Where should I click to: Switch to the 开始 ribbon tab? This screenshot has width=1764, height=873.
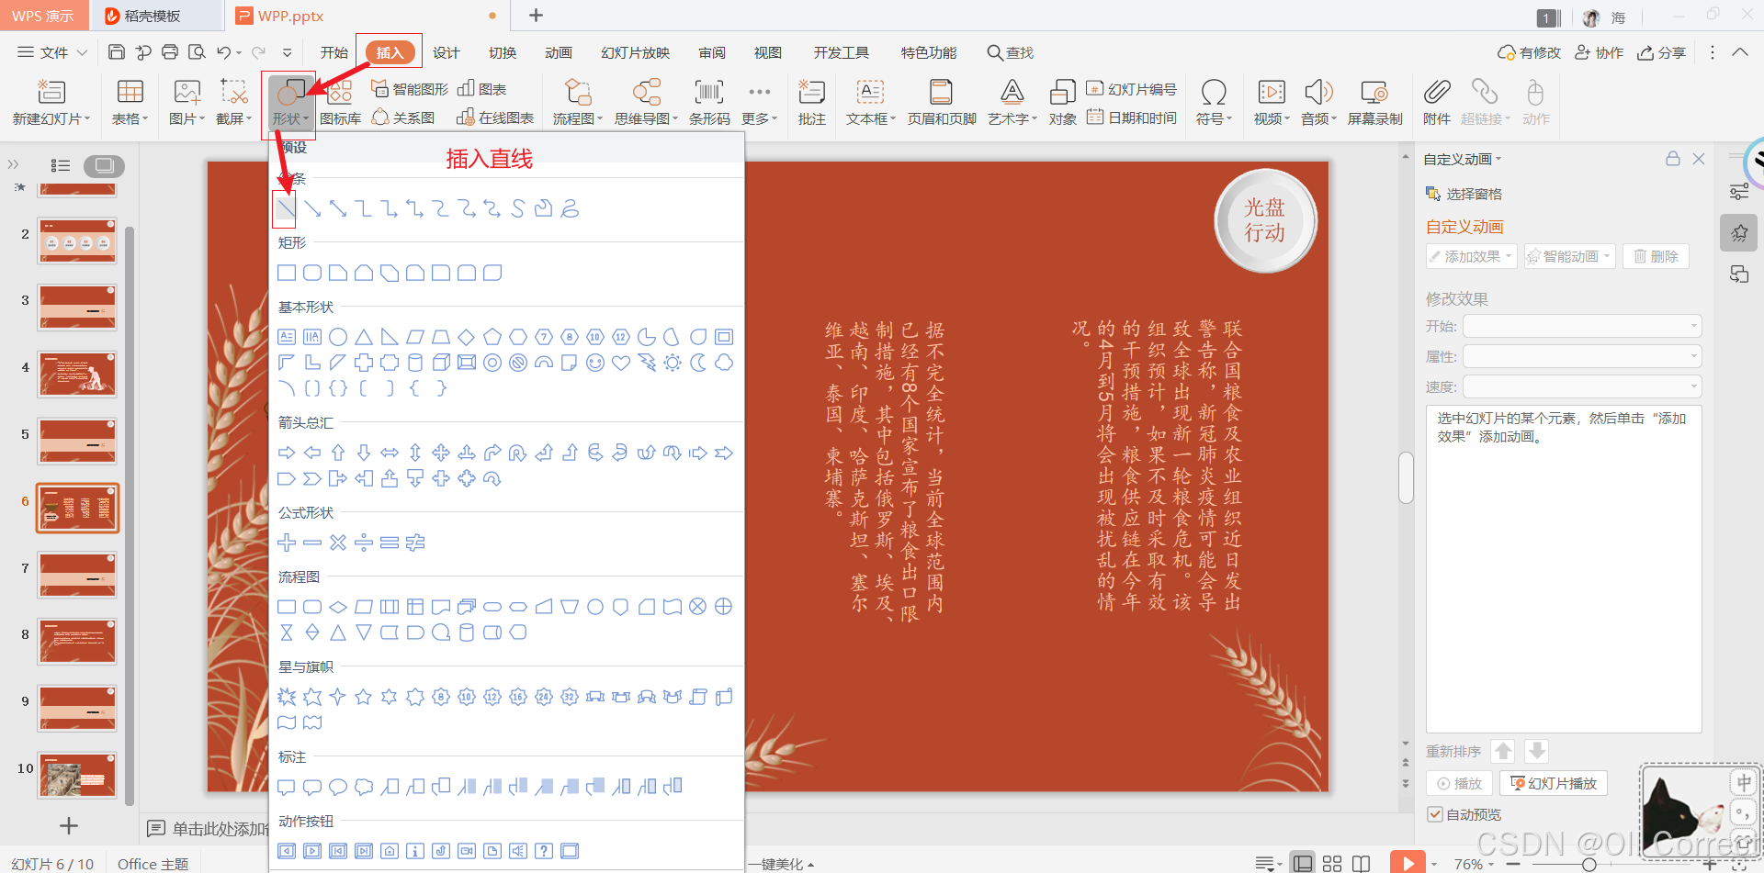334,52
